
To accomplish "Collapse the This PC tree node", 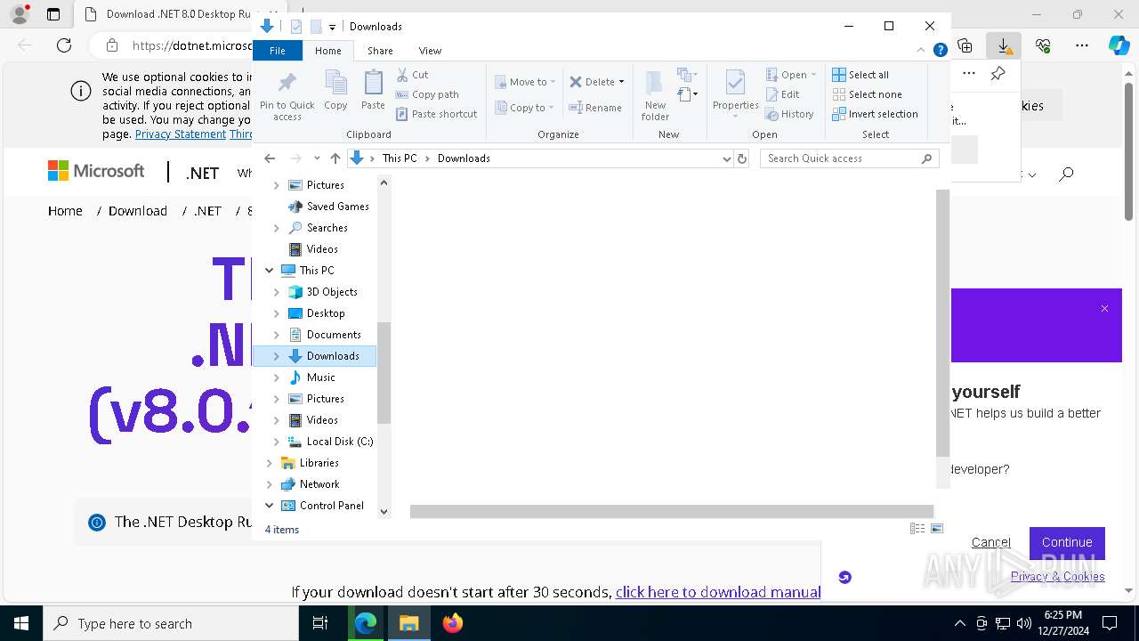I will click(269, 271).
